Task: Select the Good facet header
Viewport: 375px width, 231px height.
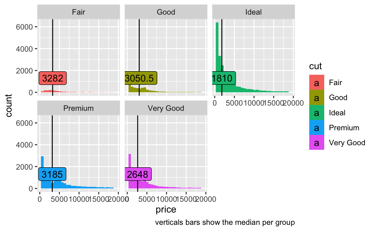Action: (166, 12)
